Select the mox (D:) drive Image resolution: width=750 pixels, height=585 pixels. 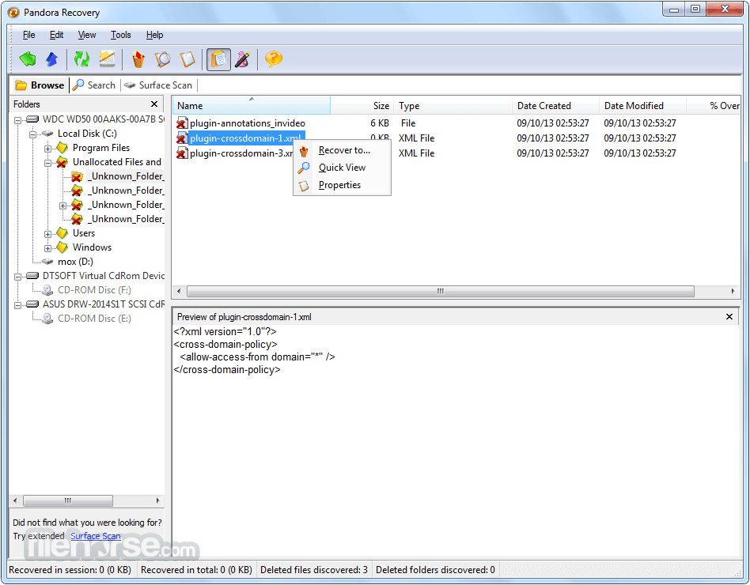(75, 262)
